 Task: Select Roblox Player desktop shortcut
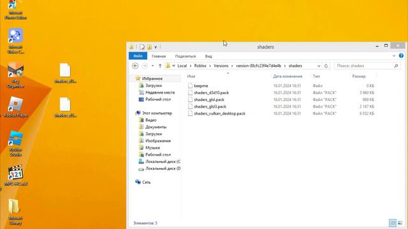tap(15, 106)
